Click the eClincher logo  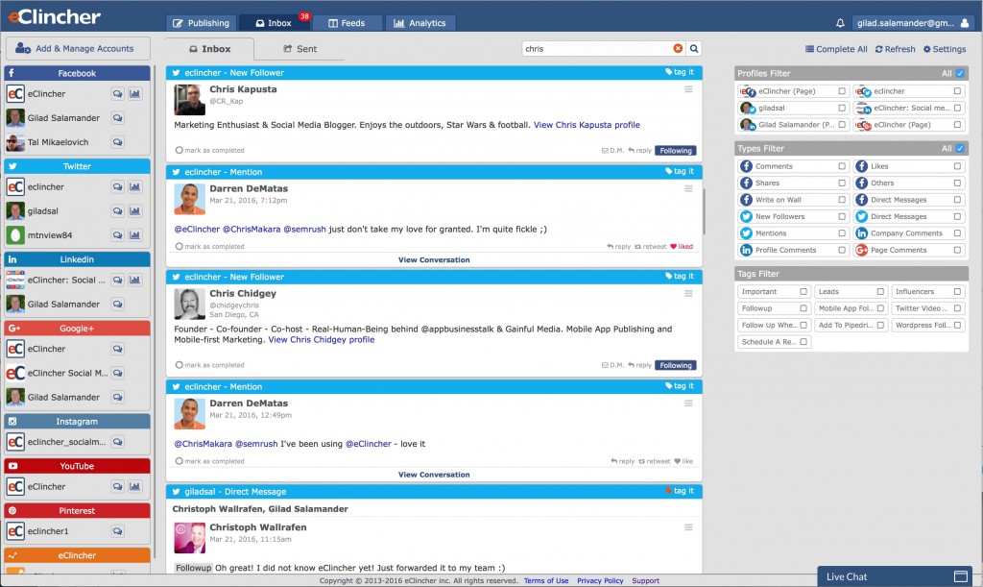click(54, 16)
